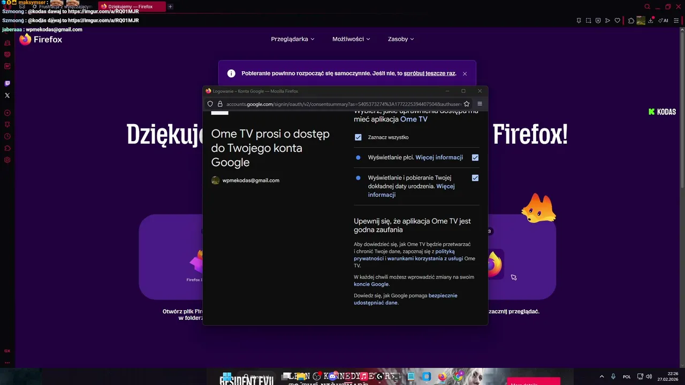Expand the Zasoby dropdown menu

[401, 39]
